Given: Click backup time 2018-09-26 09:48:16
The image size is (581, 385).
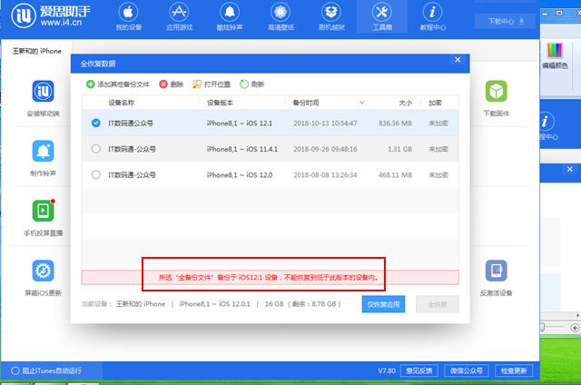Looking at the screenshot, I should (325, 149).
